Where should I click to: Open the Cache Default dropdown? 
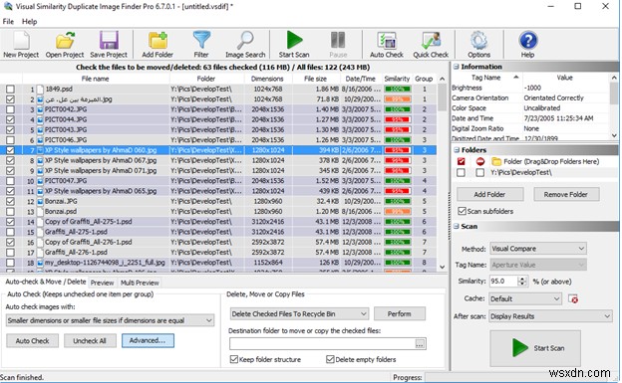[x=525, y=298]
